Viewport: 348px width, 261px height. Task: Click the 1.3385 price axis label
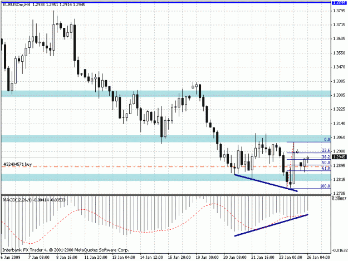click(x=339, y=81)
